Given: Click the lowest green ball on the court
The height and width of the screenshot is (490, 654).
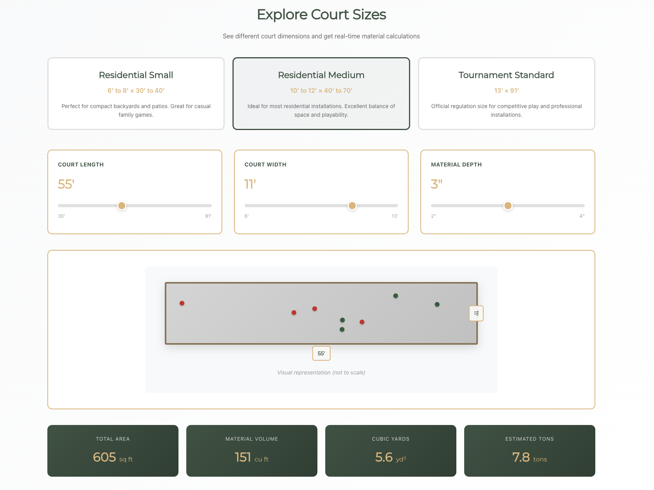Looking at the screenshot, I should click(342, 329).
